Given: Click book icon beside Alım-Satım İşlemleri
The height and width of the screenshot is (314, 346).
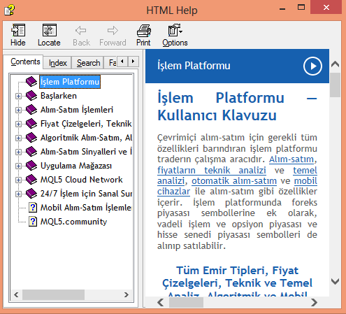Looking at the screenshot, I should tap(31, 110).
